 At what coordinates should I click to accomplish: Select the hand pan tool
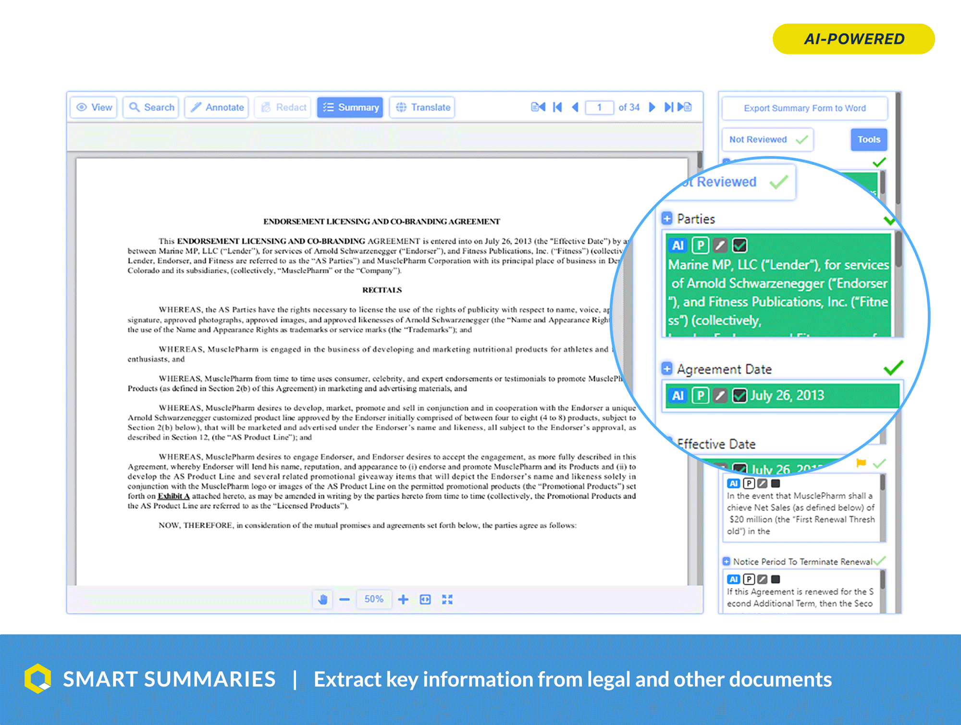[x=322, y=599]
